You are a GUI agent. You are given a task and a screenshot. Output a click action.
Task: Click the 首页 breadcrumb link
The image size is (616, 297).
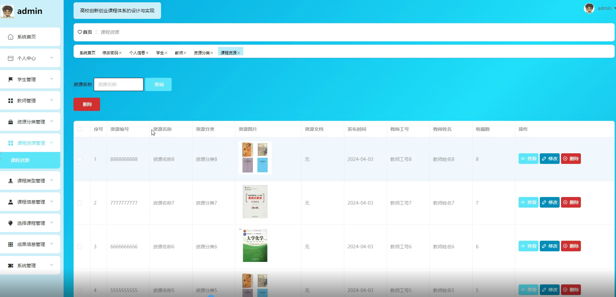click(x=87, y=32)
